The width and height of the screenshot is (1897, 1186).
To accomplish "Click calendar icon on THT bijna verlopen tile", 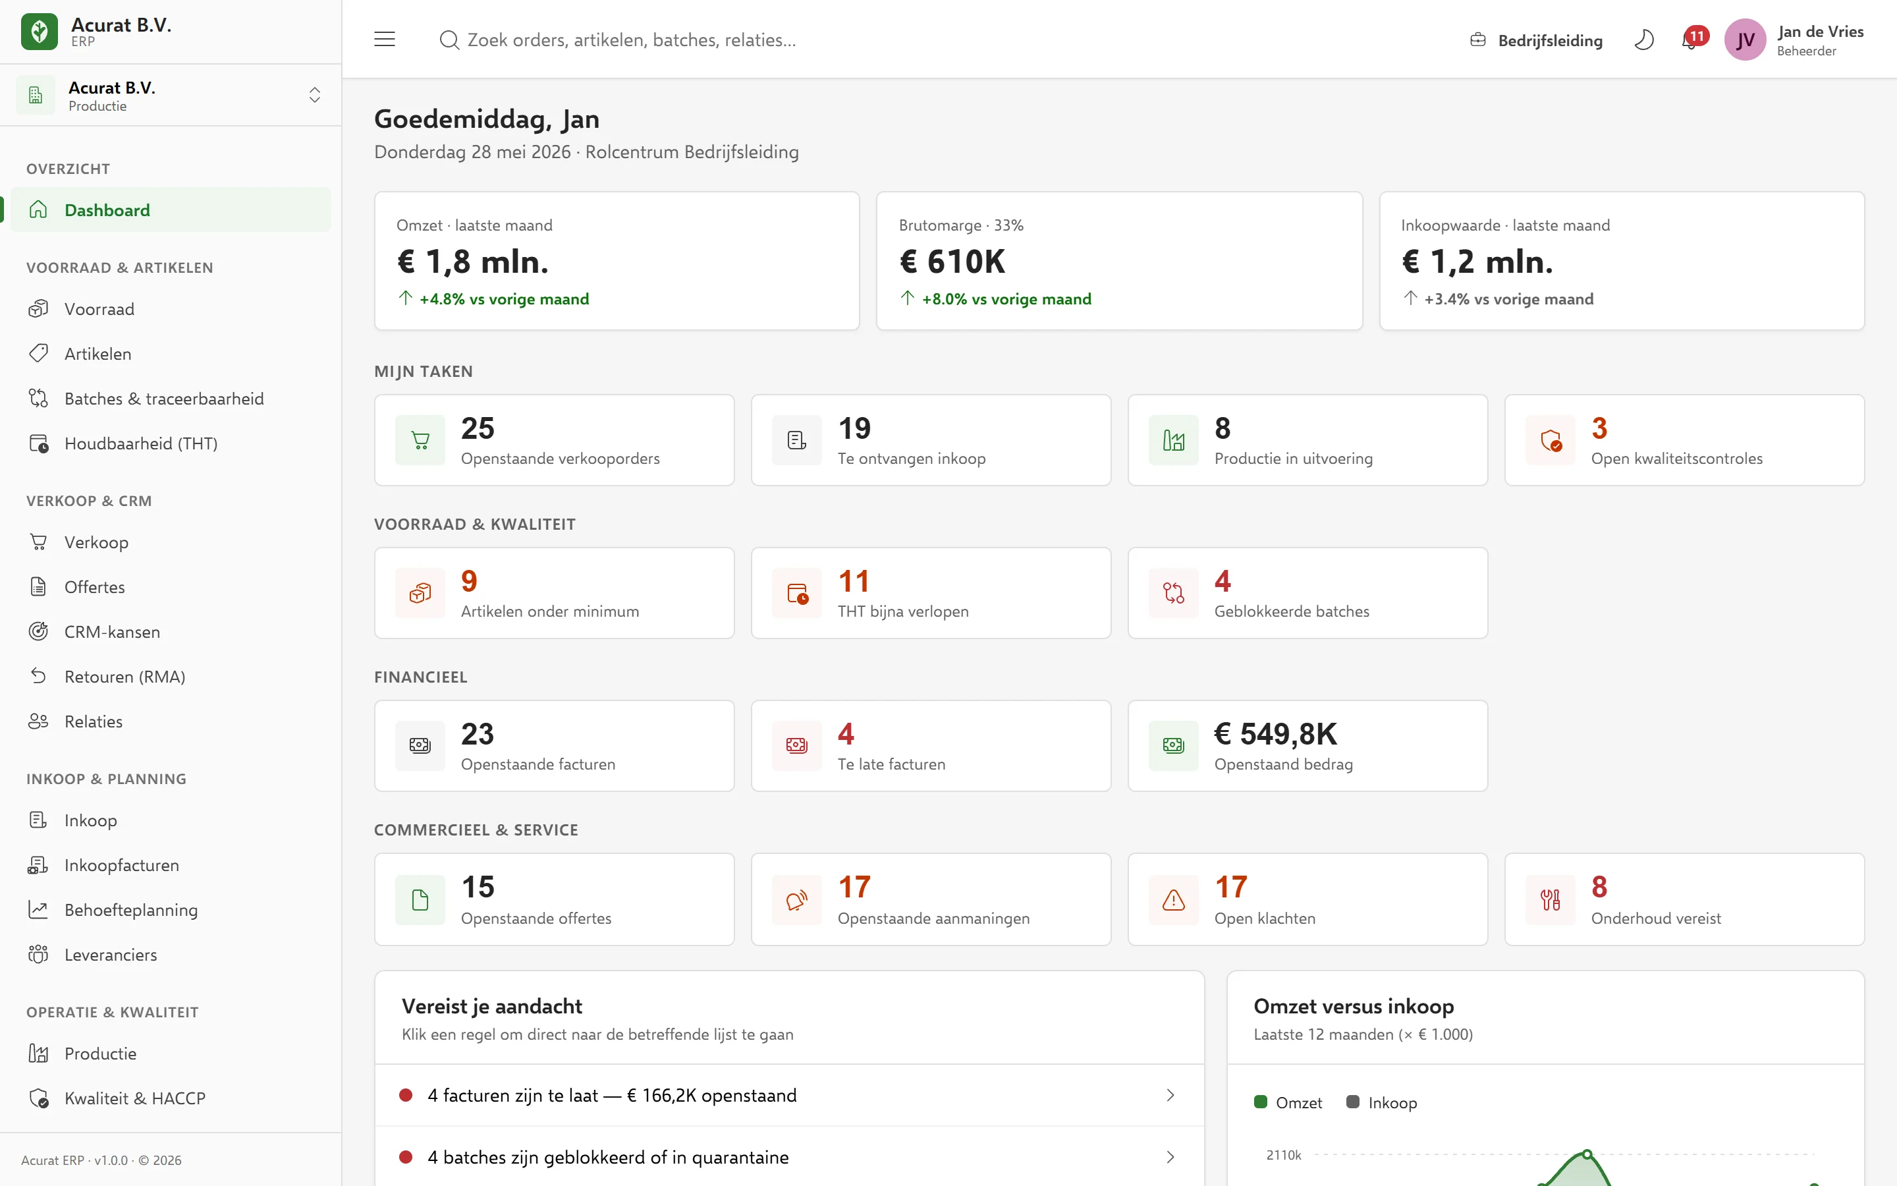I will 796,593.
